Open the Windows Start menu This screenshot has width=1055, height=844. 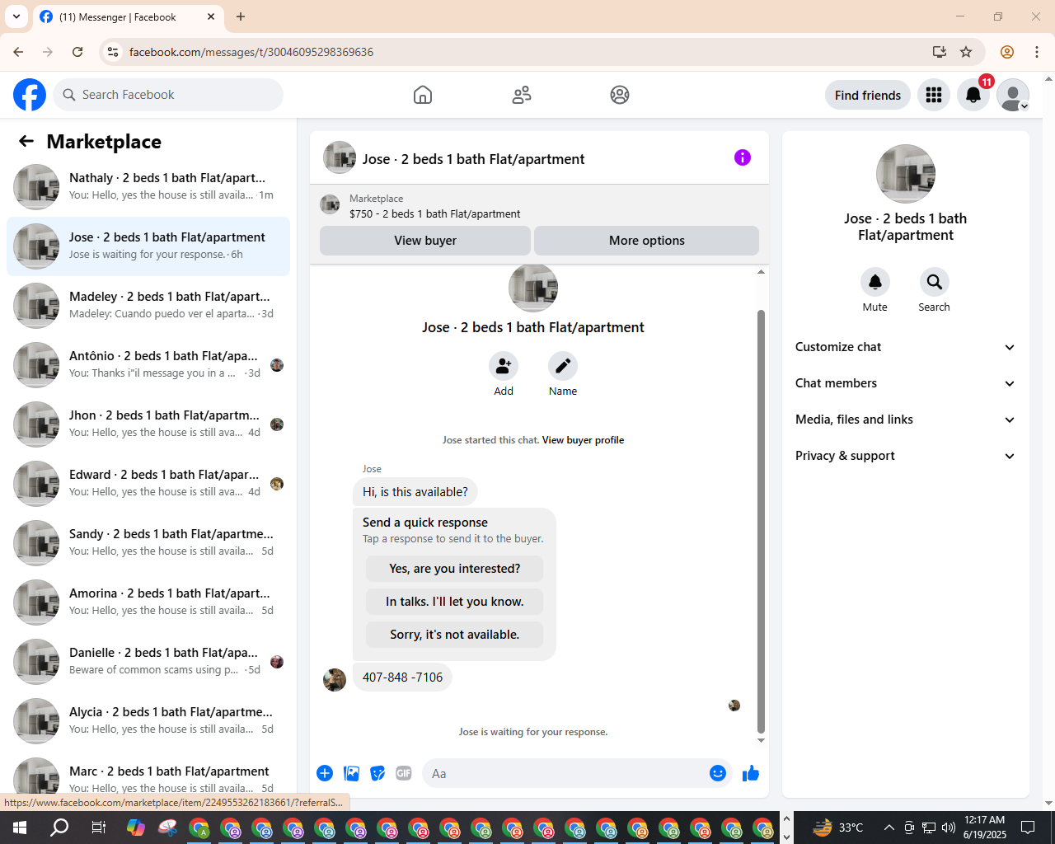click(x=20, y=828)
